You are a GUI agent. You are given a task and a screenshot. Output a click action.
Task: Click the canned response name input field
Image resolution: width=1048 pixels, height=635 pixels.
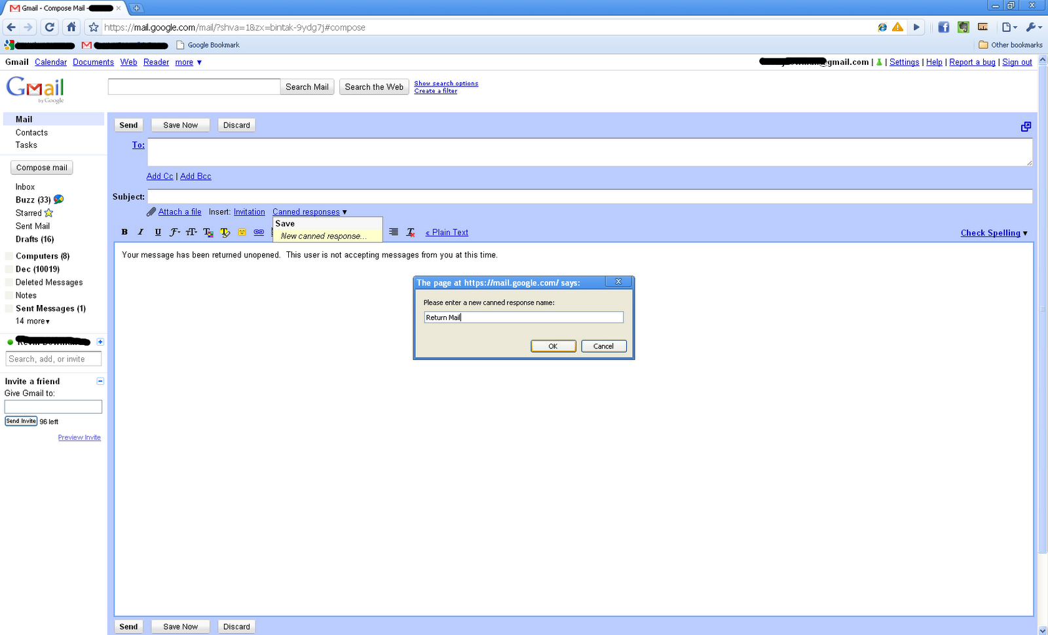tap(523, 317)
